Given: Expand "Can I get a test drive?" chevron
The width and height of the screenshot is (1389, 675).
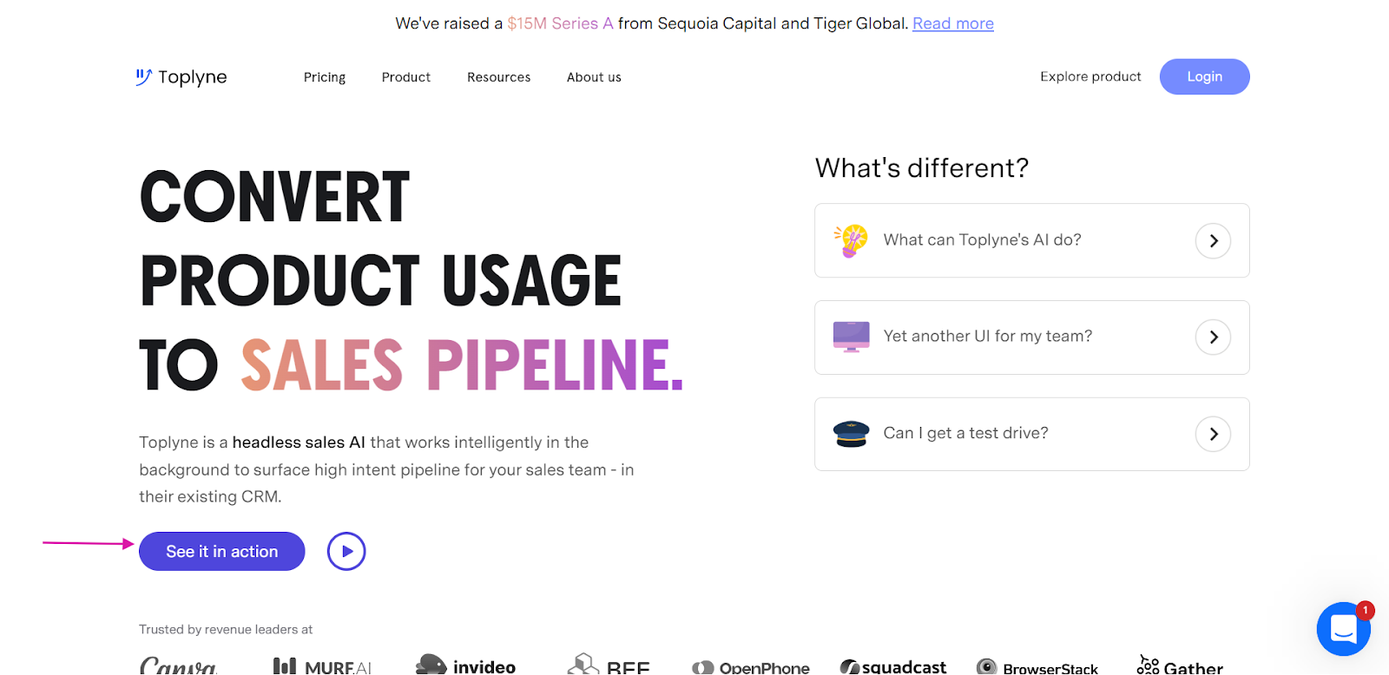Looking at the screenshot, I should coord(1213,434).
